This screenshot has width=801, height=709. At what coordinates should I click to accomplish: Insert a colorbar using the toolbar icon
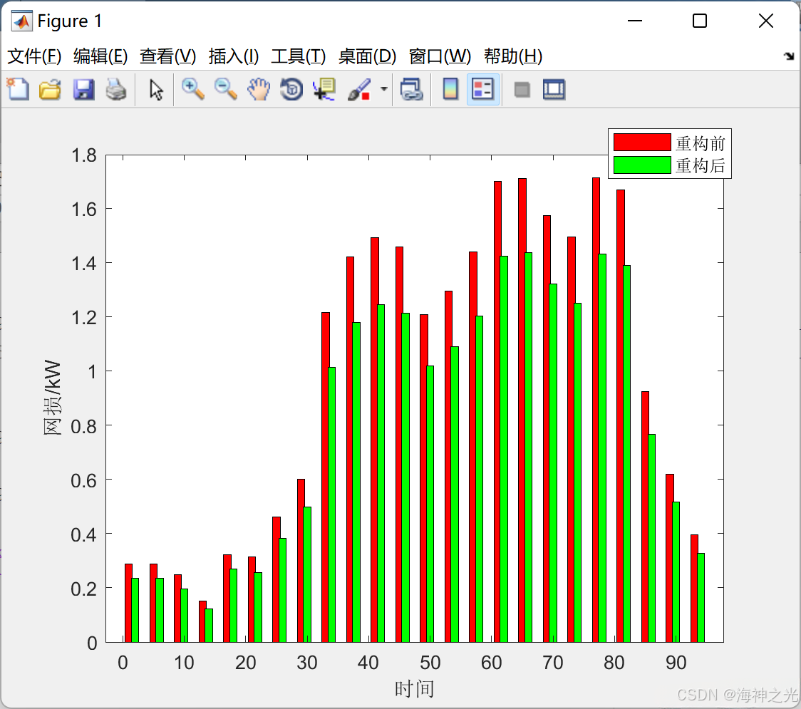(x=450, y=89)
